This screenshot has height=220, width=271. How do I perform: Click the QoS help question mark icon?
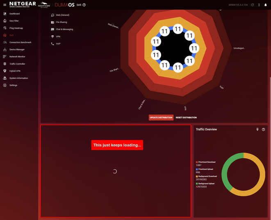[84, 5]
